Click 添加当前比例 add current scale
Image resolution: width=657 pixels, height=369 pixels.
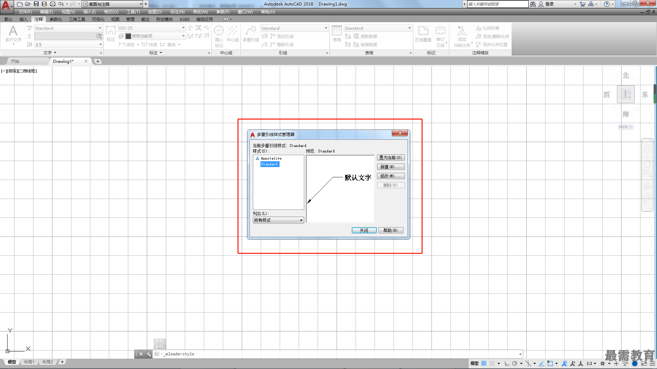[x=462, y=36]
